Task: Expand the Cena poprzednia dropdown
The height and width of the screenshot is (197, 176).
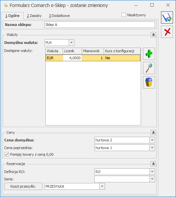Action: click(152, 148)
